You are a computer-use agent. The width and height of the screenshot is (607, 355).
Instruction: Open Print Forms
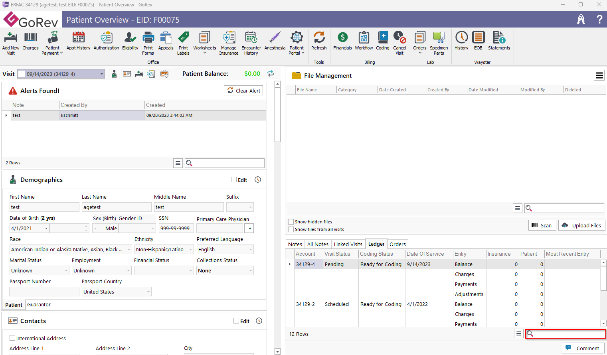(x=148, y=43)
